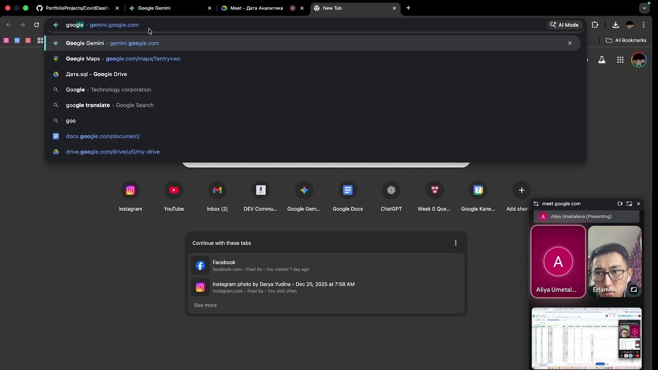Click the AI Mode button
This screenshot has width=658, height=370.
tap(564, 25)
